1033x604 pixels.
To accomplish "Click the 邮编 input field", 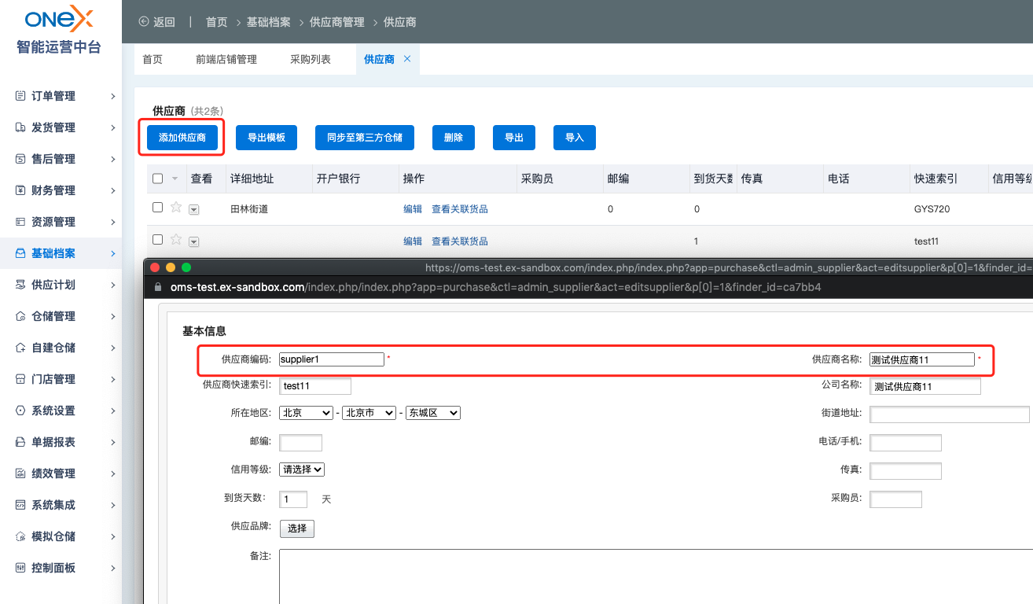I will click(301, 443).
